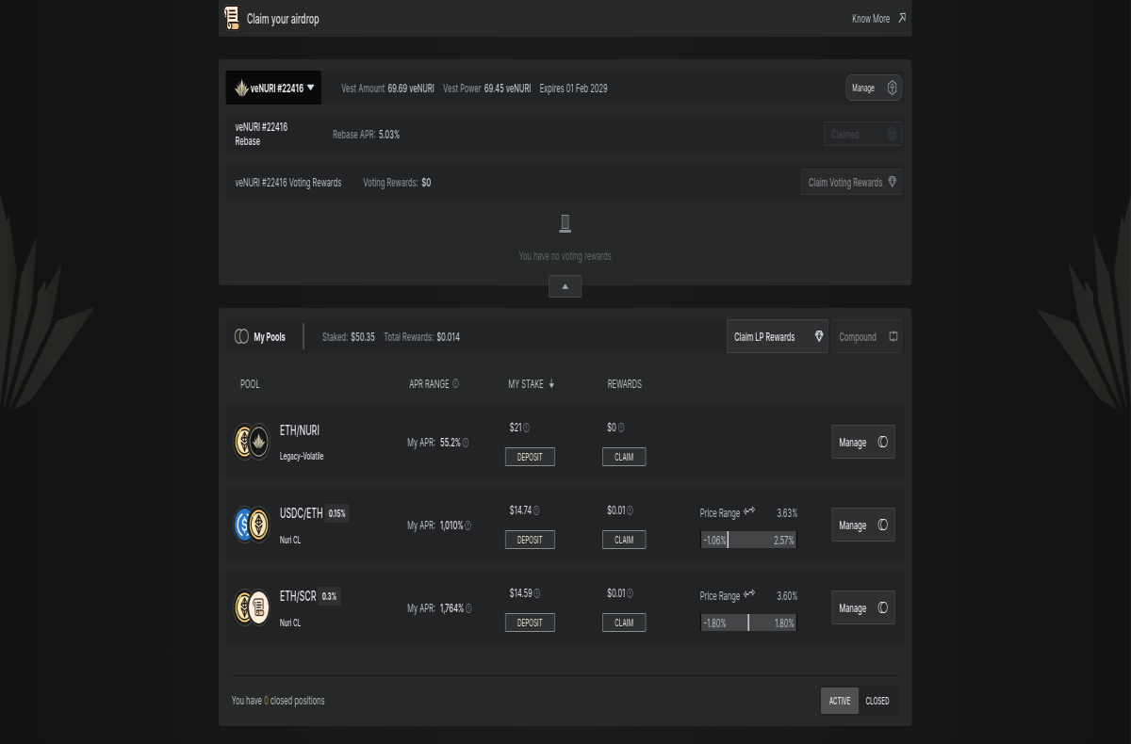Sort by MY STAKE column arrow
This screenshot has width=1131, height=744.
(551, 383)
